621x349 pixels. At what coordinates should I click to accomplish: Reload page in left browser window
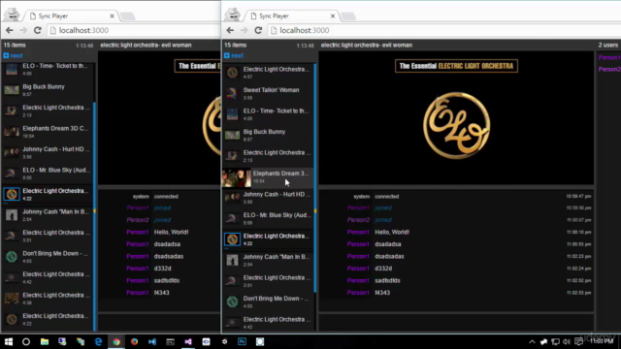point(38,30)
